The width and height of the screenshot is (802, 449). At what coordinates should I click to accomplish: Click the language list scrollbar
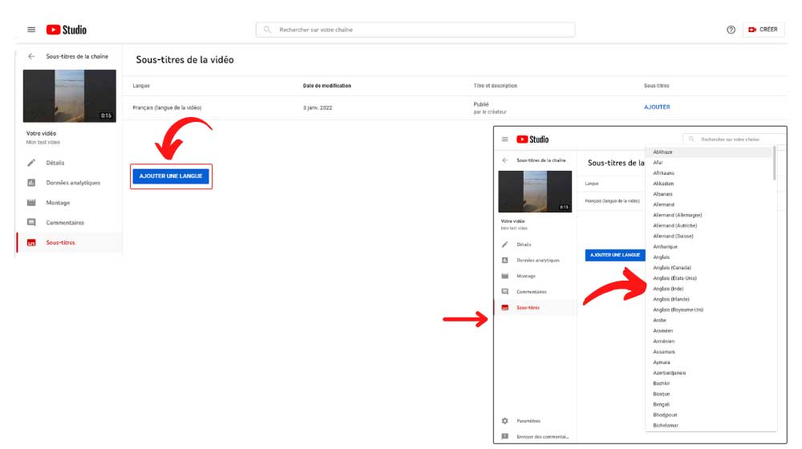(x=775, y=163)
